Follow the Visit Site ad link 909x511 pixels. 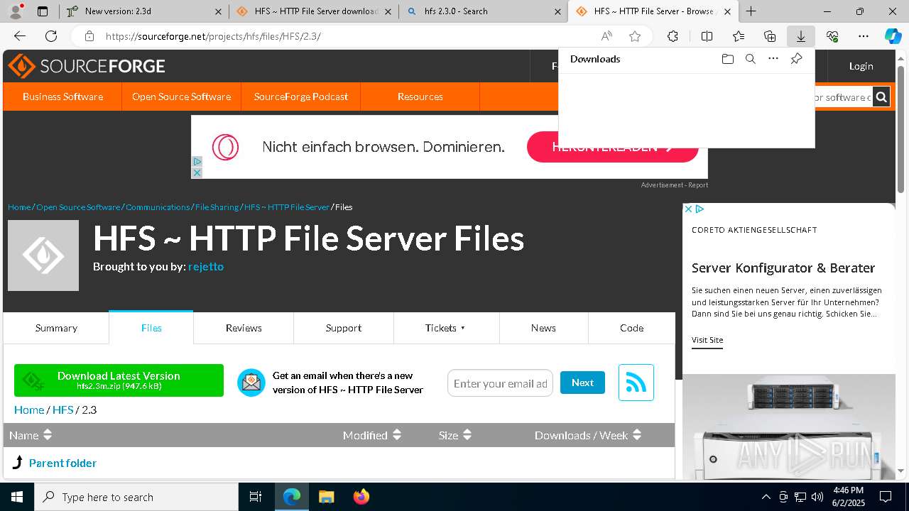point(707,340)
